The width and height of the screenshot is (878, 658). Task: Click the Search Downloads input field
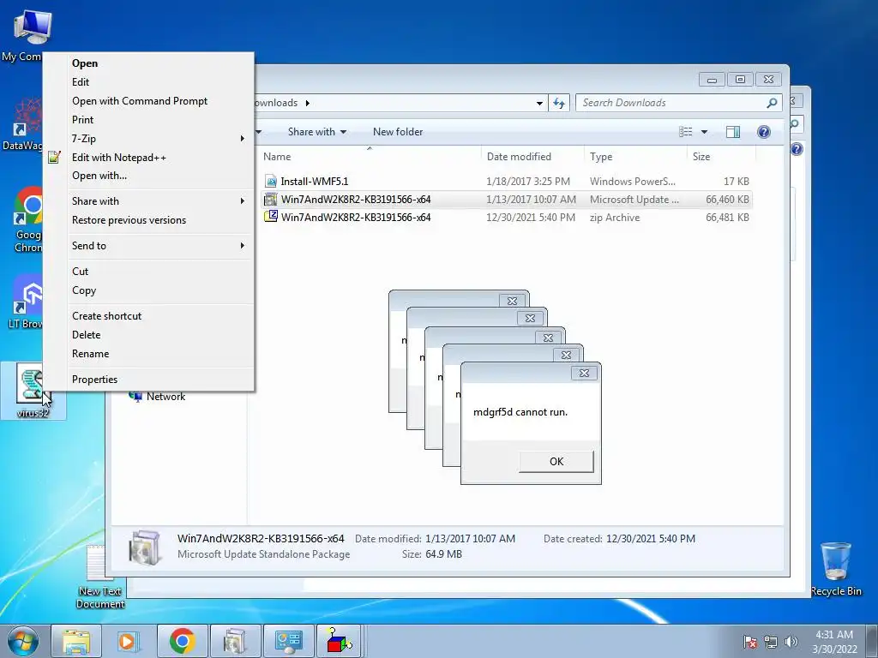point(672,103)
